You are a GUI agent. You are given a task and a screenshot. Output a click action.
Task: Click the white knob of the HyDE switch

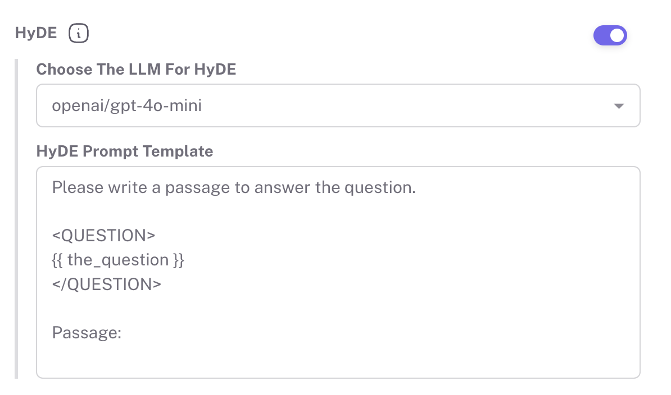(x=617, y=35)
